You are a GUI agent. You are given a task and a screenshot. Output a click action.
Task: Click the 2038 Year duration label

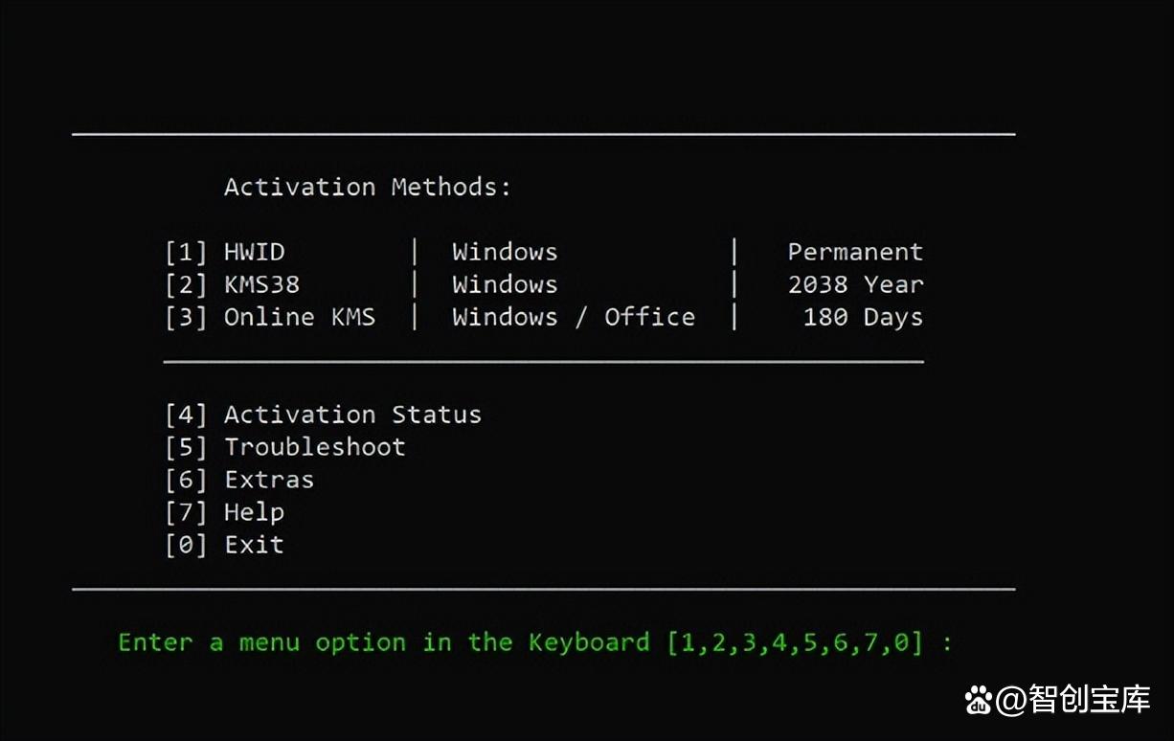pyautogui.click(x=855, y=285)
